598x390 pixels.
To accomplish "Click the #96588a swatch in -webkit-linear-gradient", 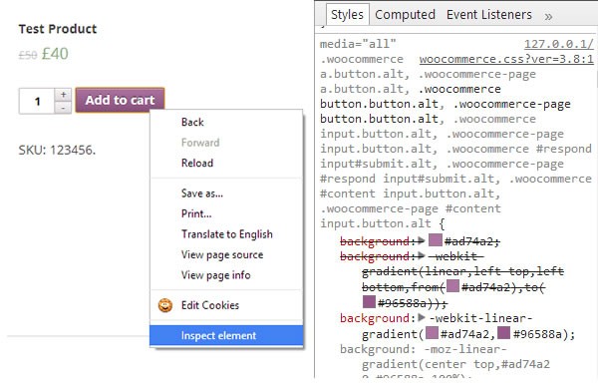I will 503,333.
